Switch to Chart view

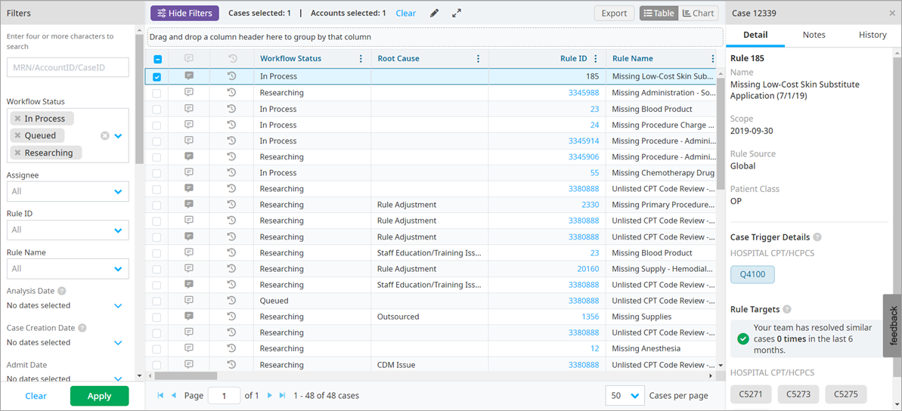tap(699, 13)
